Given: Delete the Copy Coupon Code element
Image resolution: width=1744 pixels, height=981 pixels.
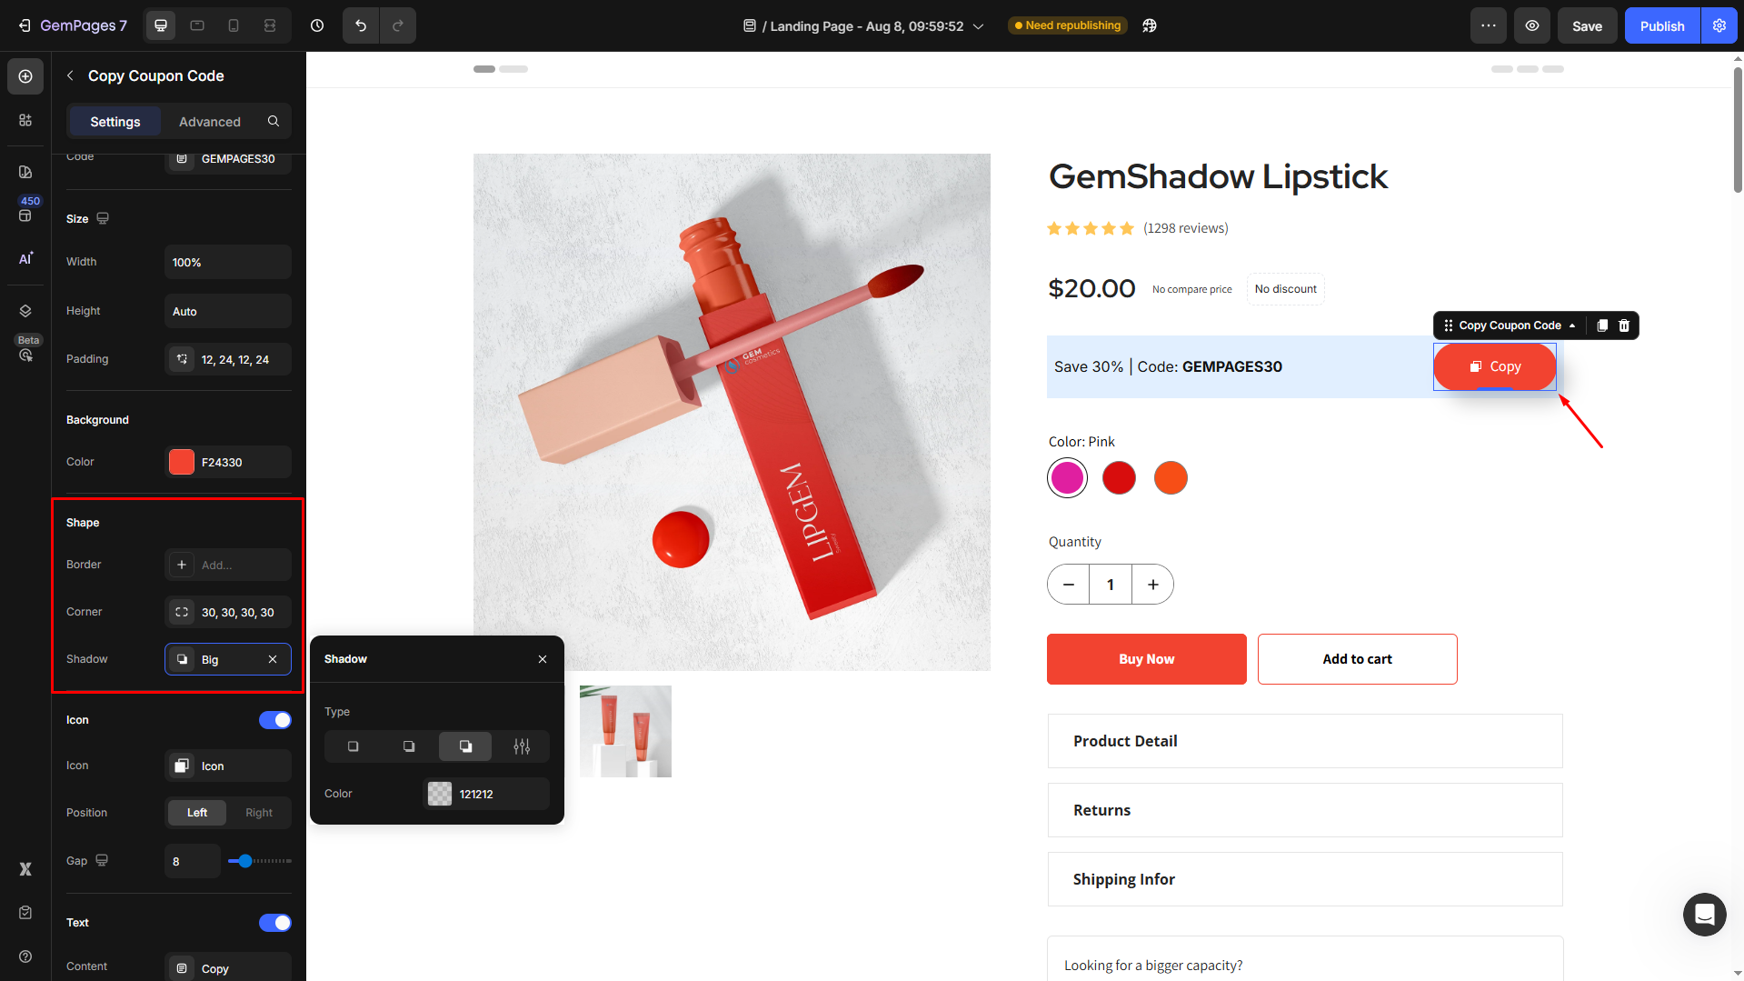Looking at the screenshot, I should (1624, 325).
